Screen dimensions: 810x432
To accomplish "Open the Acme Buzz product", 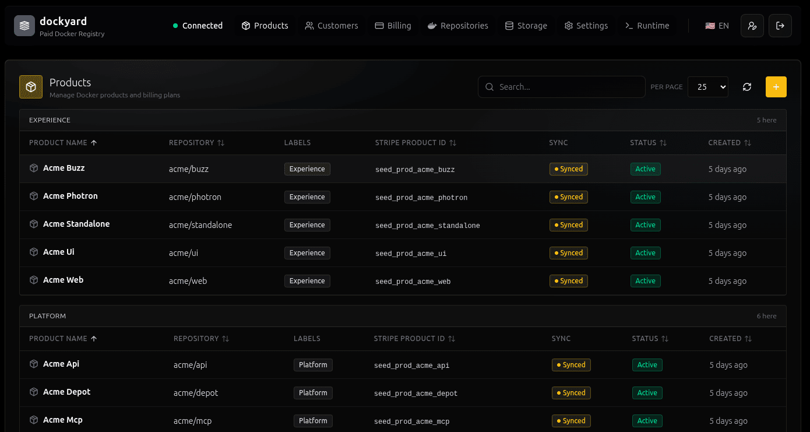I will [64, 168].
